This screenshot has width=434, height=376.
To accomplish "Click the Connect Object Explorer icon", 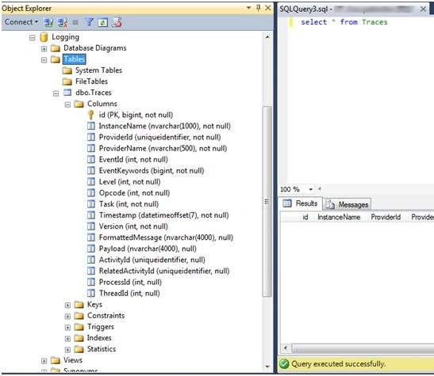I will [x=48, y=22].
